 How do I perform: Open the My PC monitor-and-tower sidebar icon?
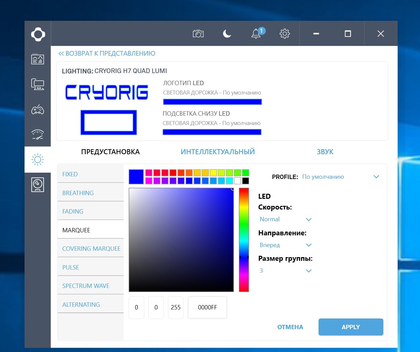38,84
